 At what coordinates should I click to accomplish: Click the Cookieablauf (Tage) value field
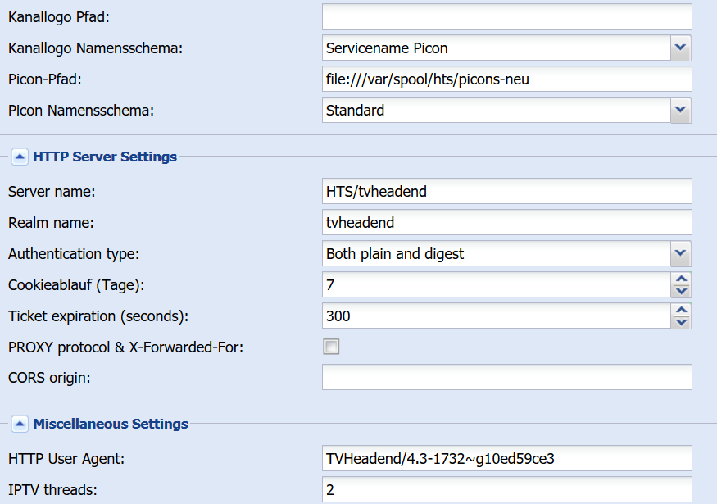[x=497, y=285]
